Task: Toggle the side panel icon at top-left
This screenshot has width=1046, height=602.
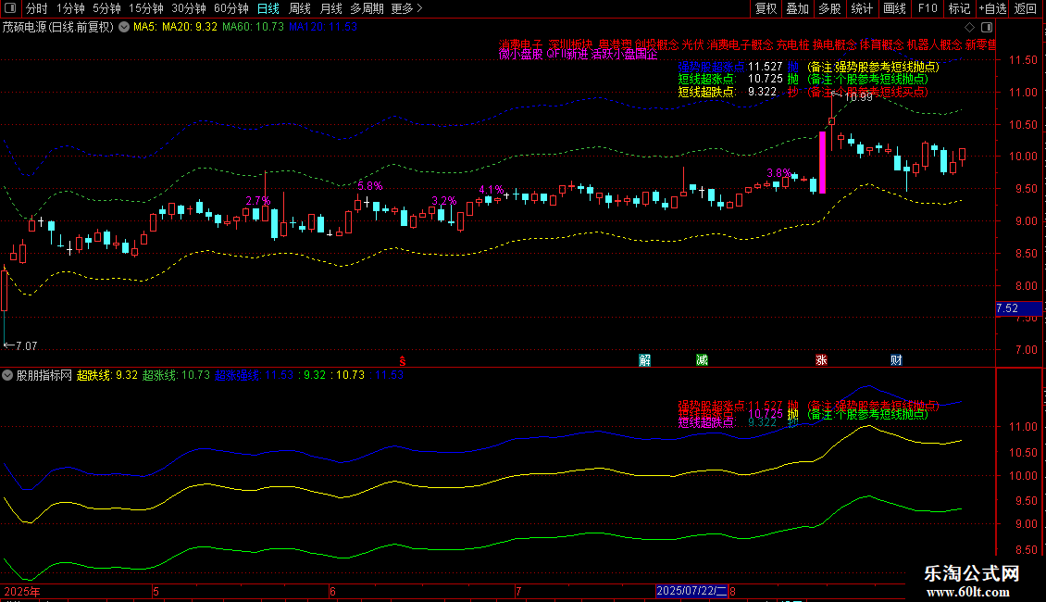Action: pos(10,8)
